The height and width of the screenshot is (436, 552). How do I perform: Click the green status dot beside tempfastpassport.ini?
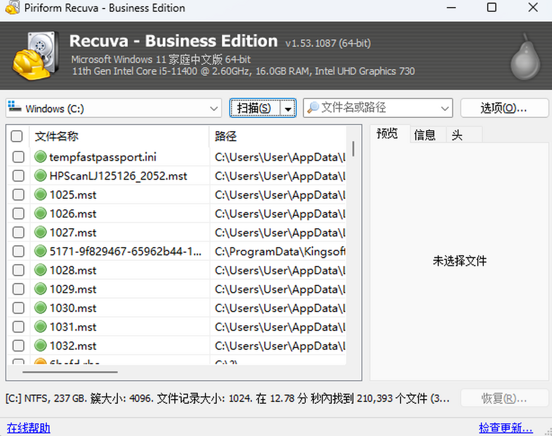point(40,157)
